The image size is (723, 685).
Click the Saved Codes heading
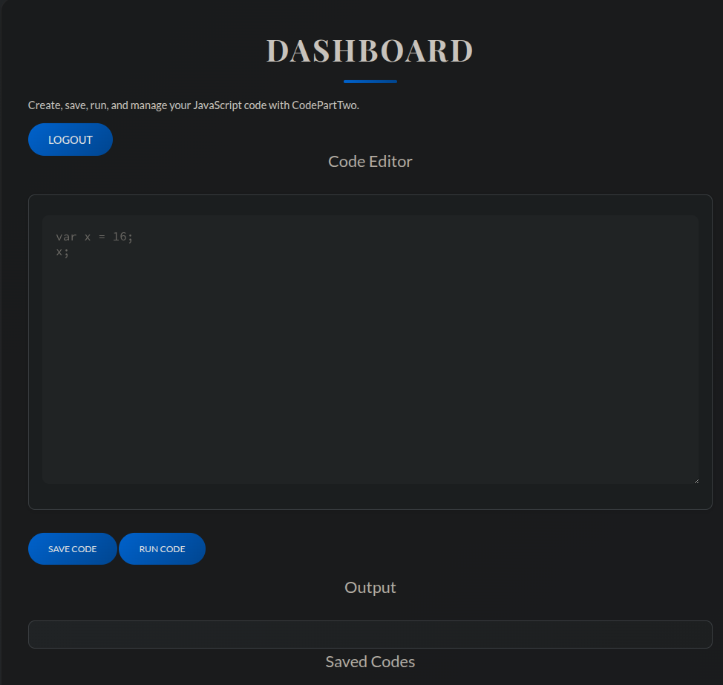point(370,661)
